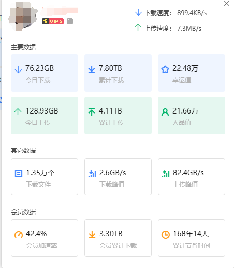Click the 会员累计下载 orange download icon
The height and width of the screenshot is (268, 234).
(x=92, y=235)
